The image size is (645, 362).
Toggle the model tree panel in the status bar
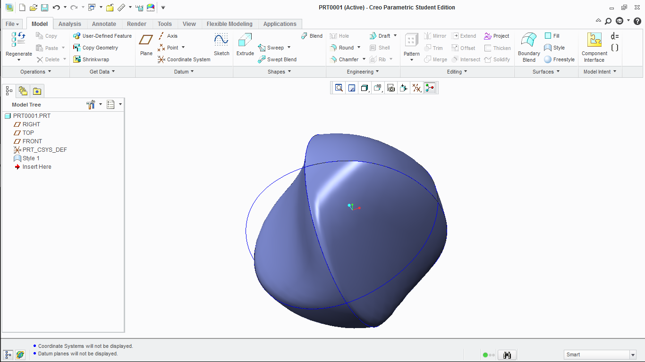pos(8,354)
